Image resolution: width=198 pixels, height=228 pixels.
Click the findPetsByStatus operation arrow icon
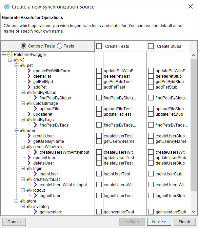(x=36, y=98)
